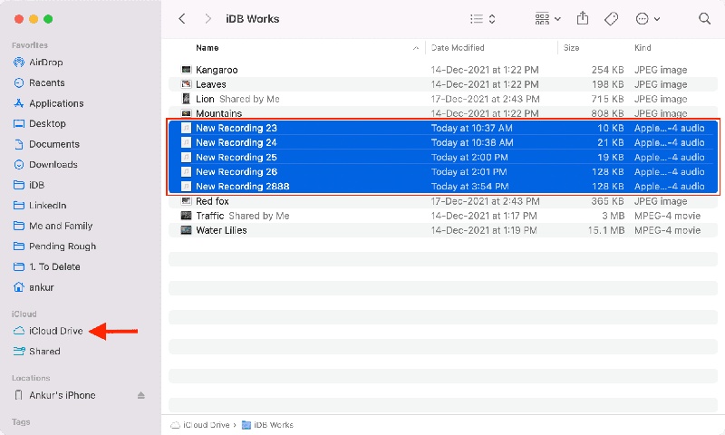Select iCloud Drive in the sidebar

55,331
